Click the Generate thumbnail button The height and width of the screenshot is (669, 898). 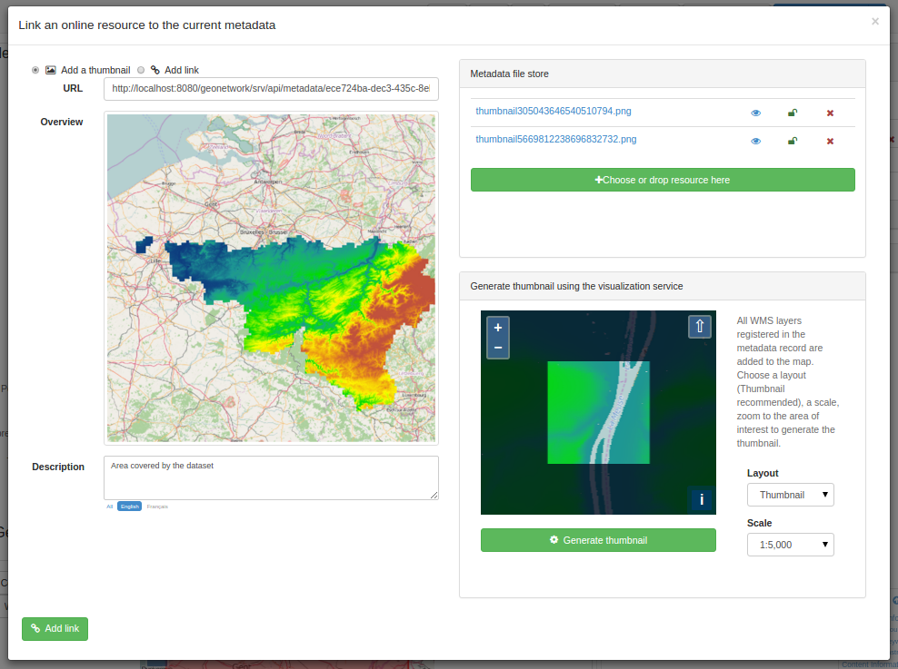(598, 540)
